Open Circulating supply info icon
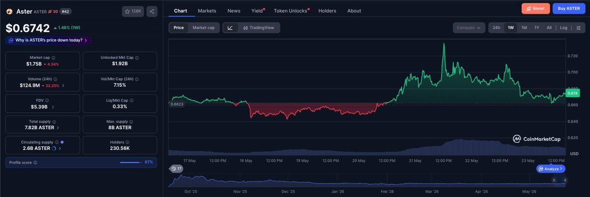Viewport: 590px width, 197px height. click(56, 142)
